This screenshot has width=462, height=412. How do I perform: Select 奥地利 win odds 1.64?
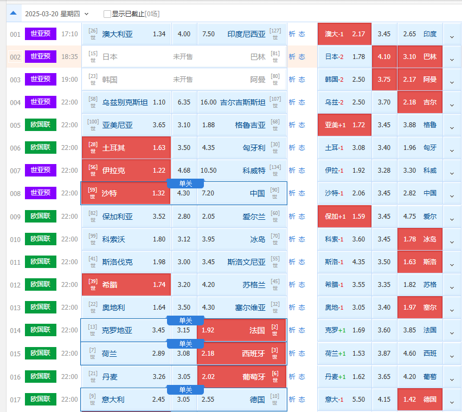point(126,308)
